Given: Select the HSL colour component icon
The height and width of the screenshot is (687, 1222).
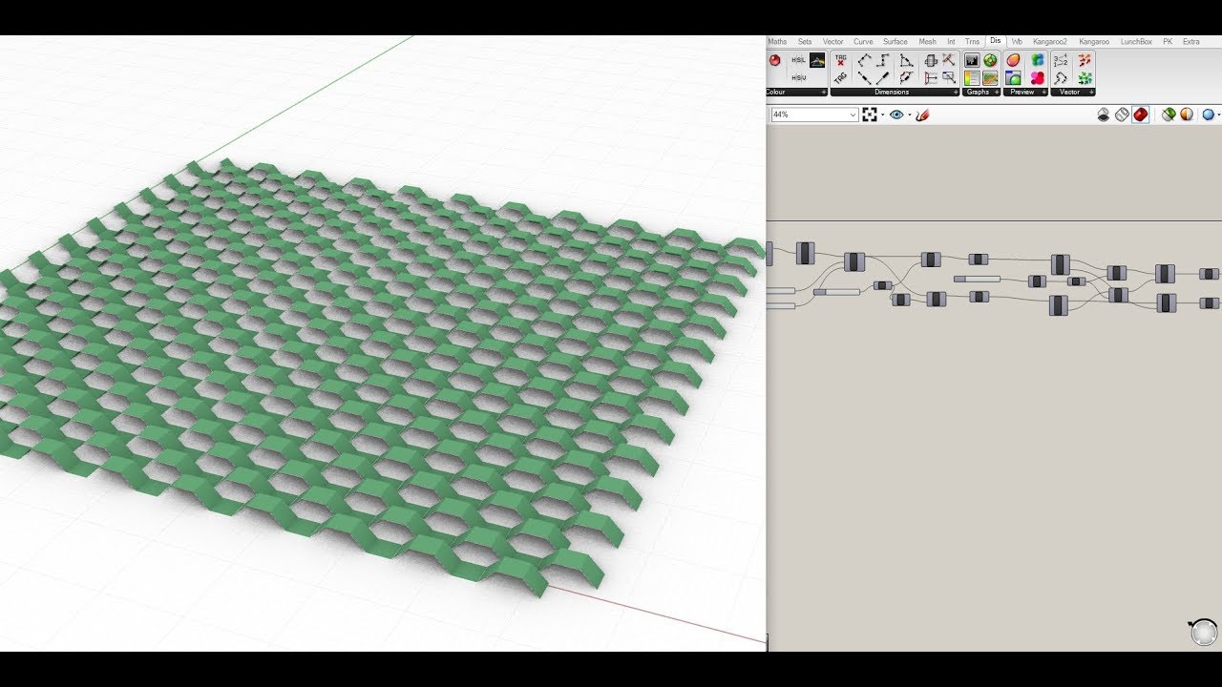Looking at the screenshot, I should click(x=798, y=60).
